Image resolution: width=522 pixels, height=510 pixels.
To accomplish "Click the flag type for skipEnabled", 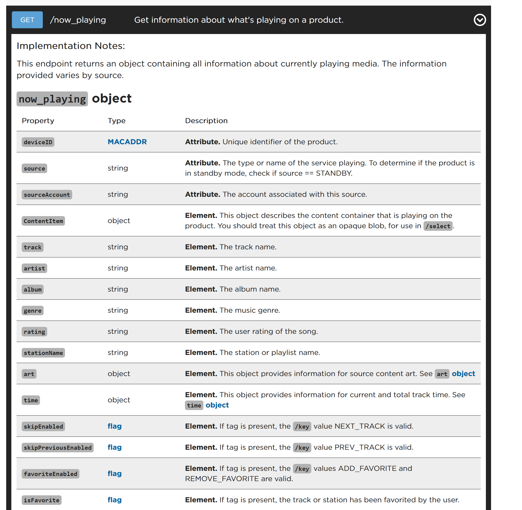I will coord(115,426).
